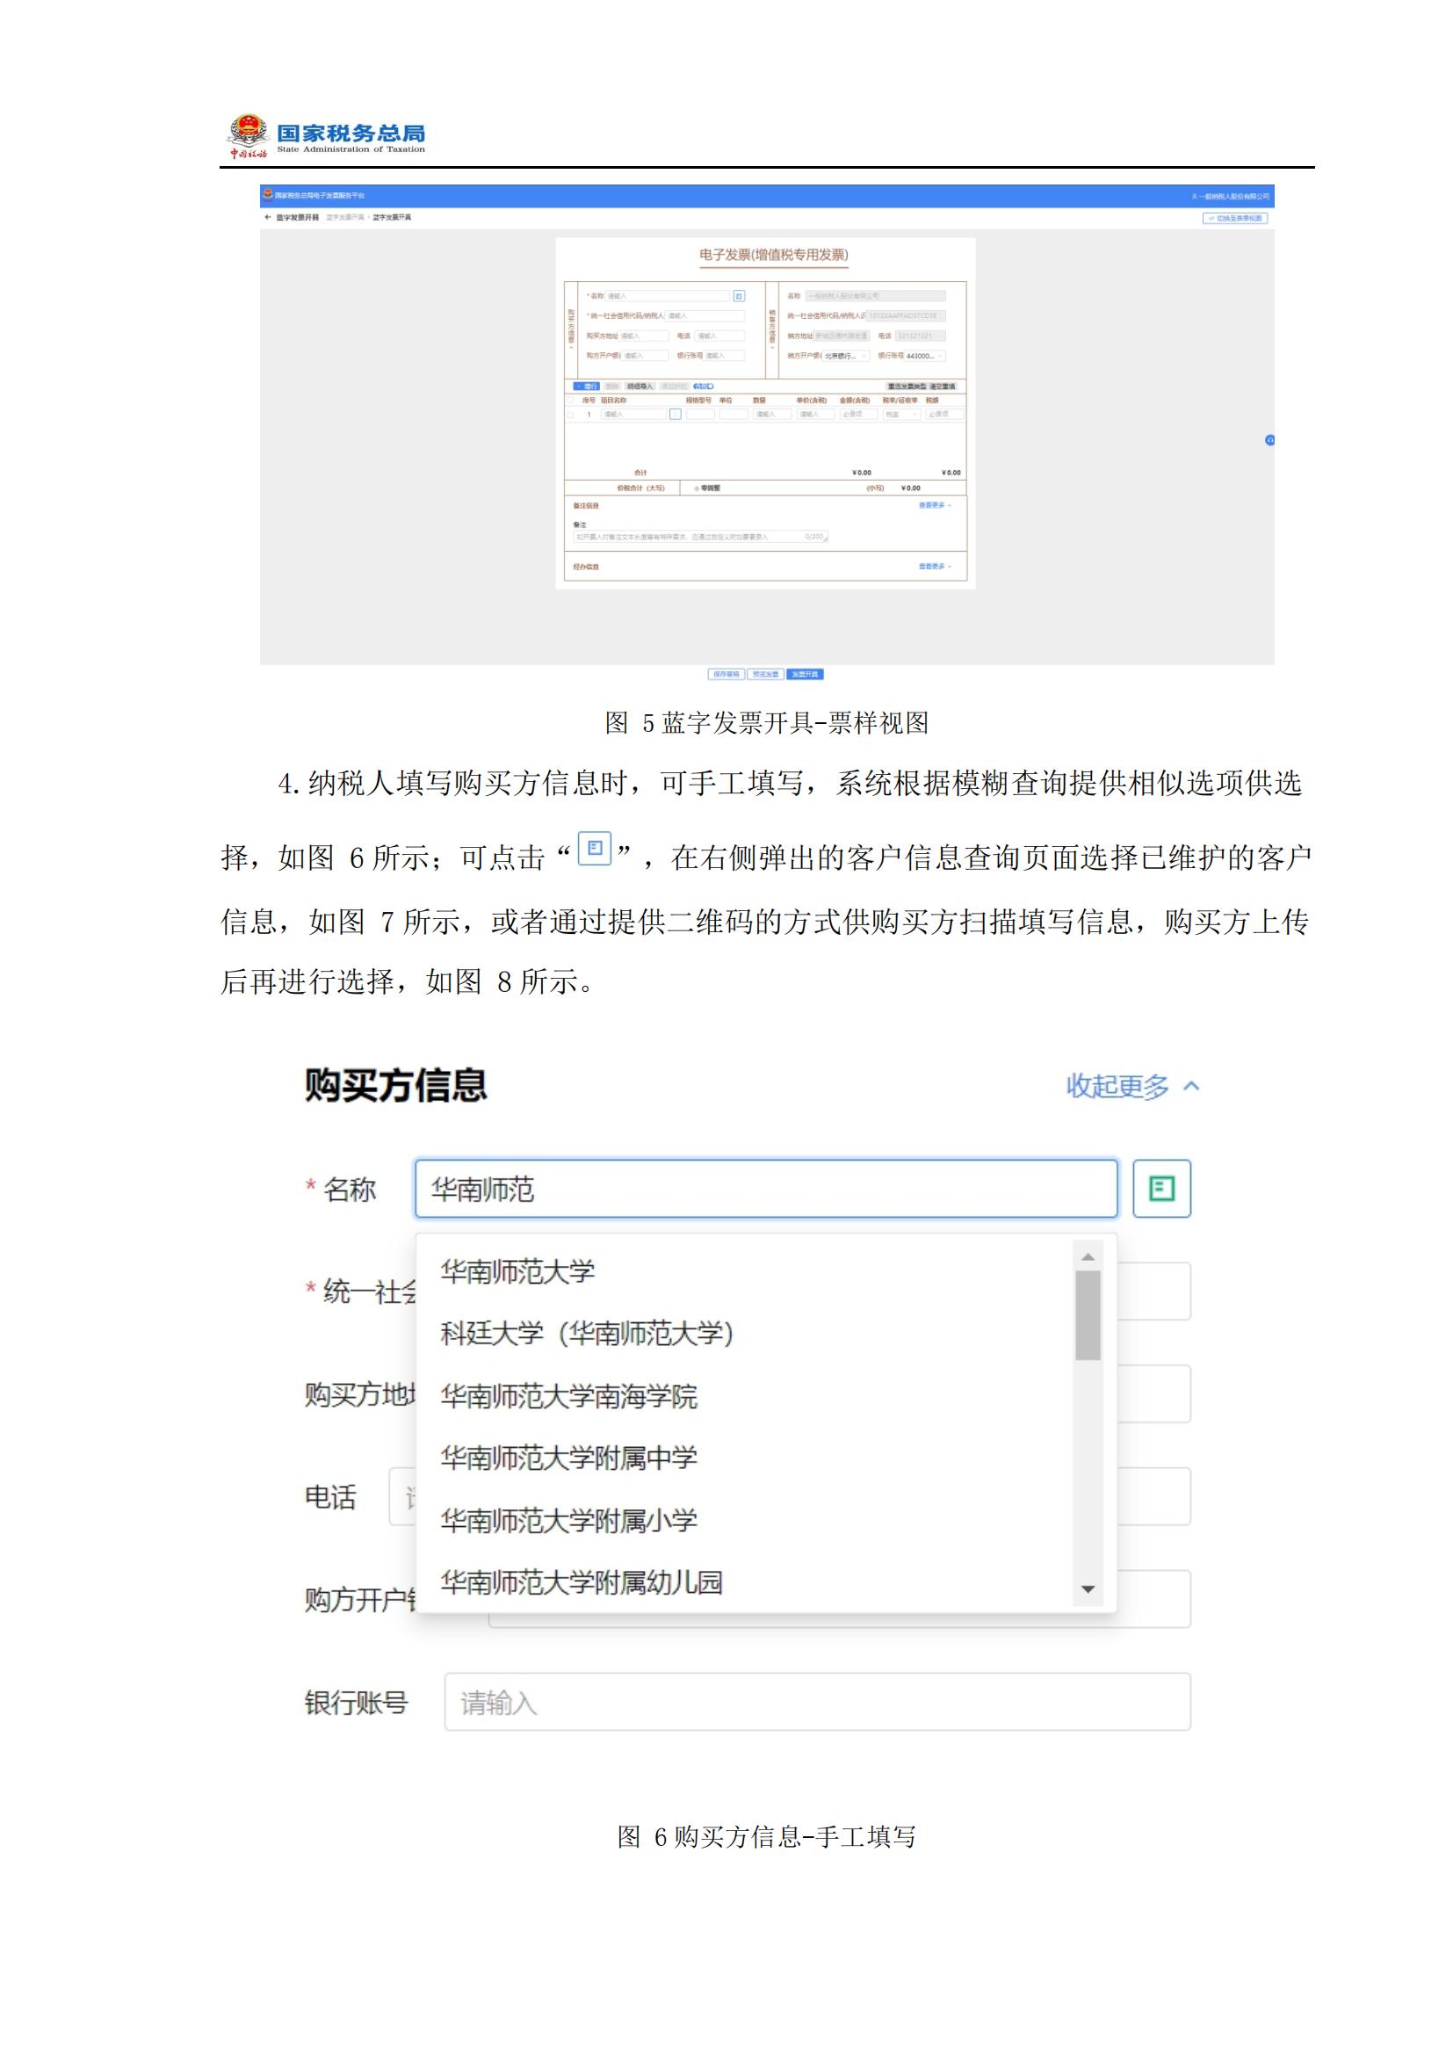Image resolution: width=1453 pixels, height=2055 pixels.
Task: Toggle the select-all checkbox in the table header
Action: click(571, 398)
